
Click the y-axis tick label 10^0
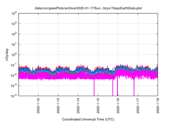coord(14,55)
